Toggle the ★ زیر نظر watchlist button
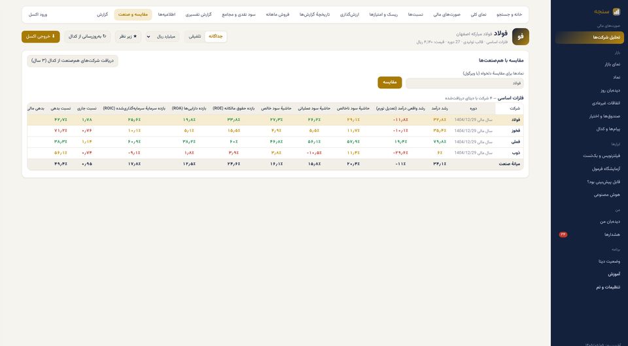 pos(128,37)
